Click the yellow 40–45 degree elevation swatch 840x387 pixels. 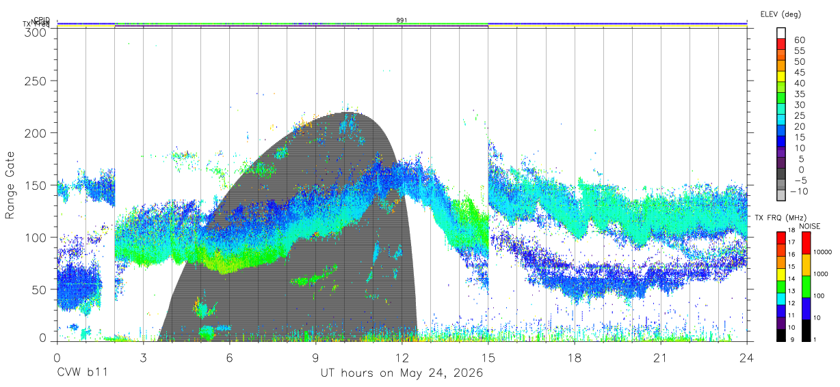[x=782, y=77]
